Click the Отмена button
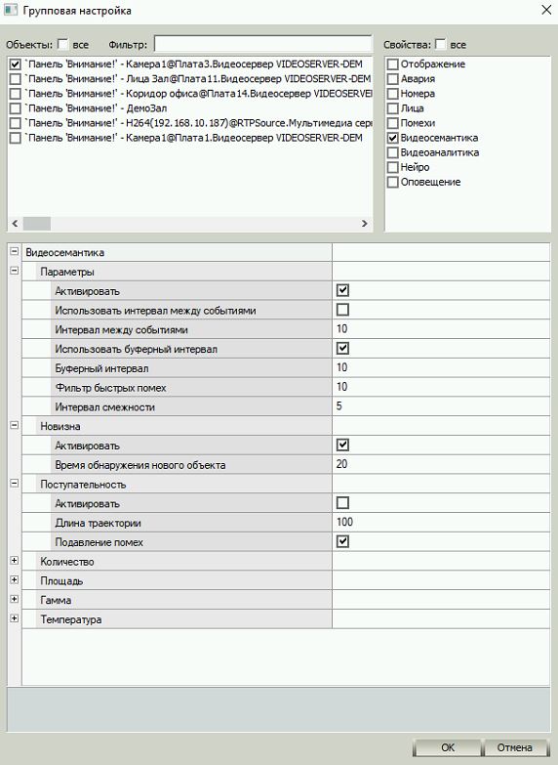This screenshot has width=558, height=765. [x=515, y=747]
